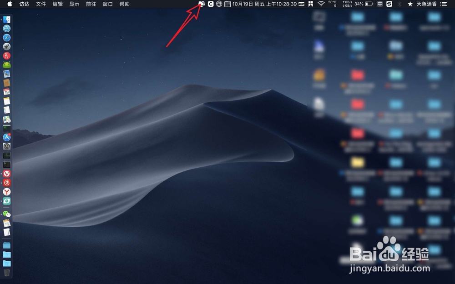The image size is (455, 284).
Task: Click the network speed 0B/s indicator
Action: coord(347,4)
